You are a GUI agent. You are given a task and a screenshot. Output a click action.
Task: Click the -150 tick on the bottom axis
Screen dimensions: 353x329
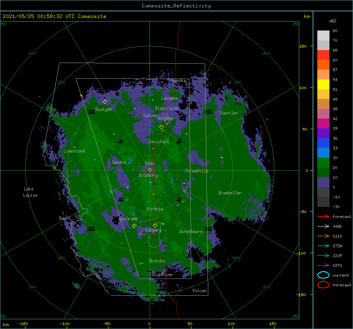(x=23, y=324)
